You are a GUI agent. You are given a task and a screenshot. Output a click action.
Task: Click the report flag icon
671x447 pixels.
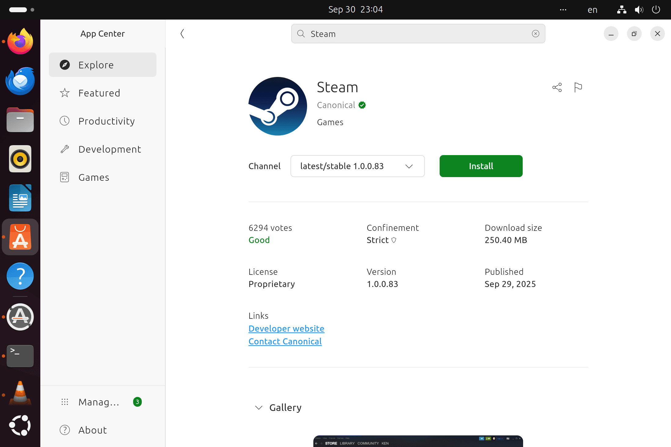click(x=578, y=87)
